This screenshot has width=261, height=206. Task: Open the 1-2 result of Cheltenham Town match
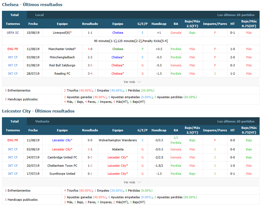tap(90, 166)
